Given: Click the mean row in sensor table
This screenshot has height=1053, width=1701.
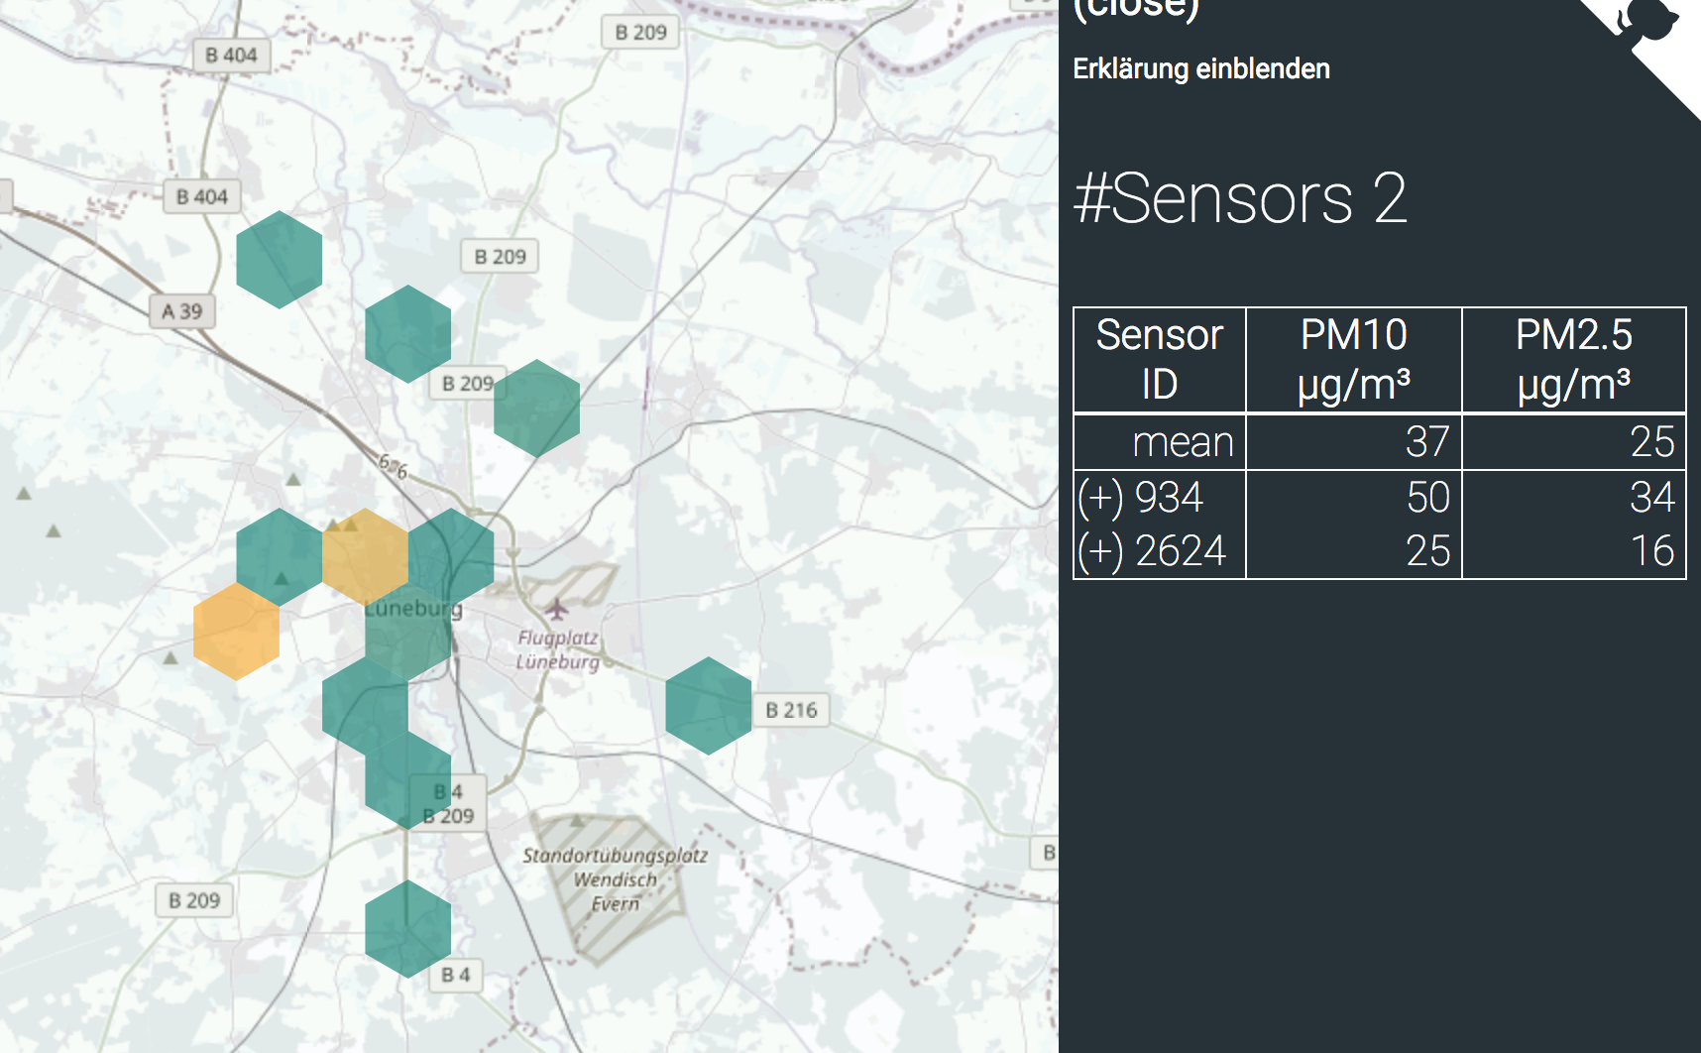Looking at the screenshot, I should [x=1380, y=442].
